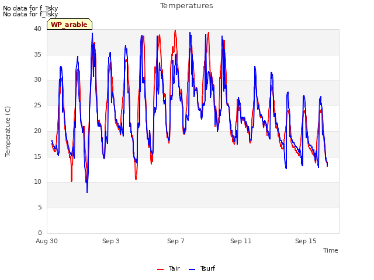
Task: Click the 25 y-axis tick label
Action: 37,105
